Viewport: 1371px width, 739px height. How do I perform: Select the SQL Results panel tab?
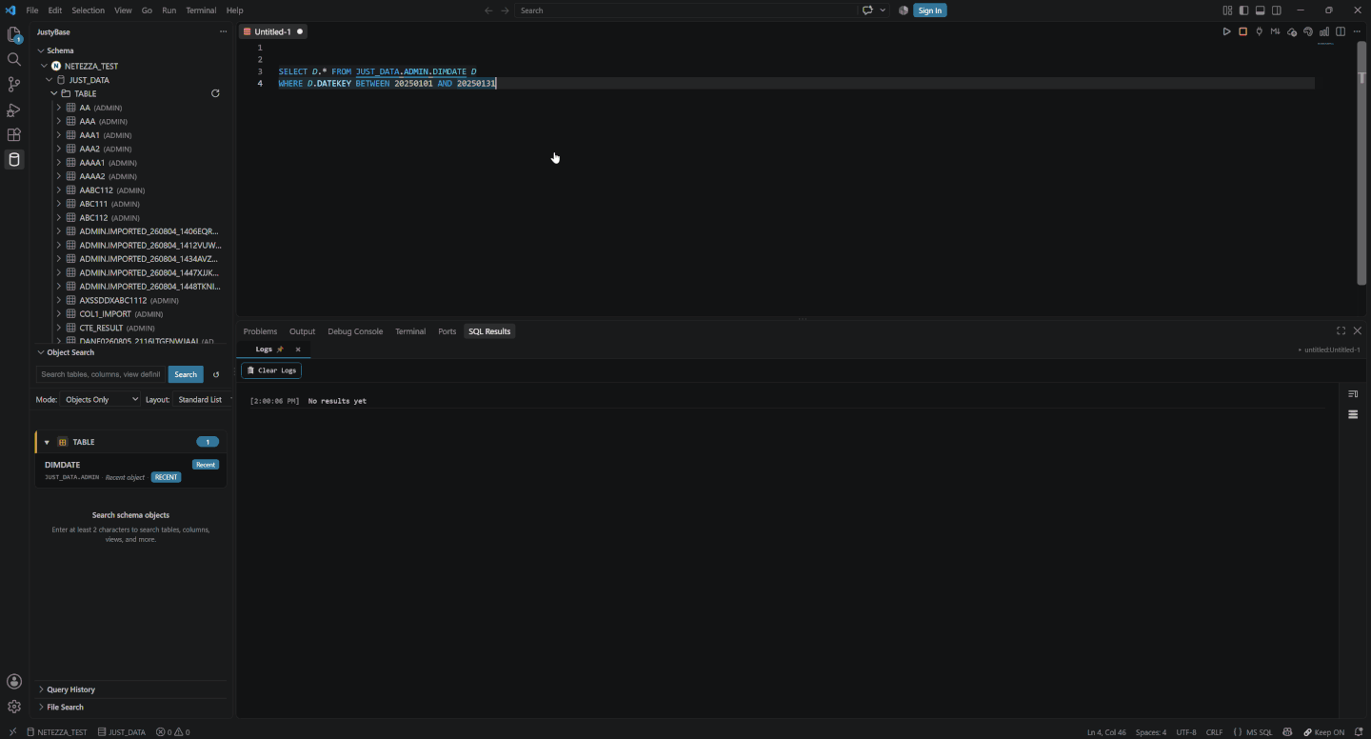[489, 331]
